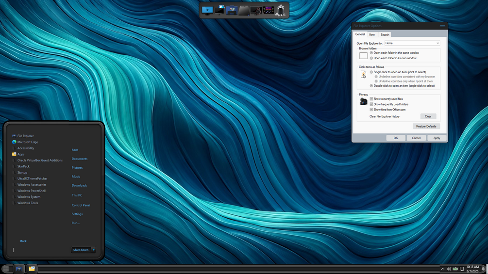Open File Explorer entry in Start menu
The height and width of the screenshot is (274, 488).
click(26, 136)
